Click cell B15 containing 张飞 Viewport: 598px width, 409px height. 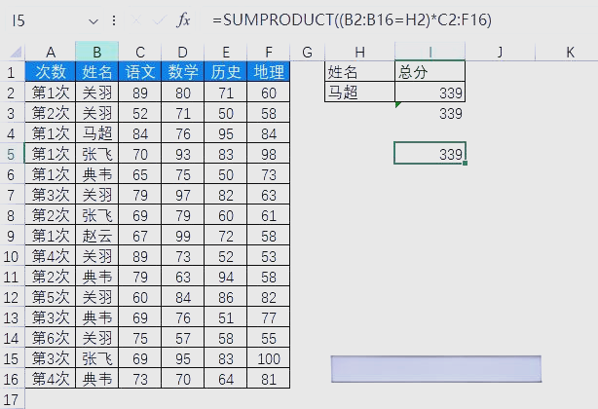(96, 358)
